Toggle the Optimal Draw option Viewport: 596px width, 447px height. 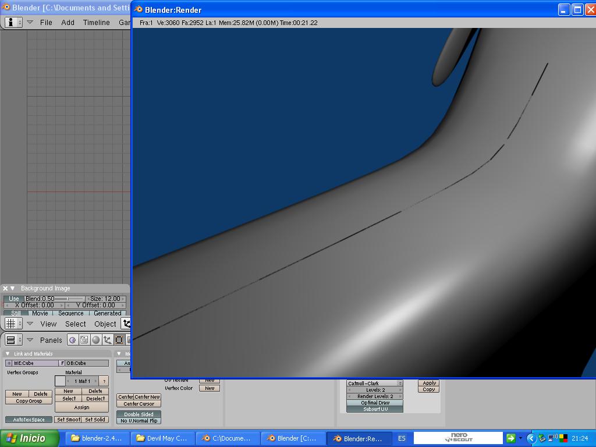tap(375, 403)
